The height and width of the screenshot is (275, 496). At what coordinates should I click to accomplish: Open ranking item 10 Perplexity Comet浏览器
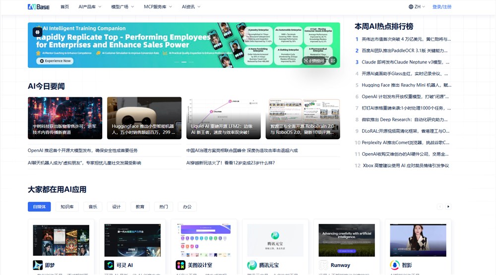pos(403,143)
